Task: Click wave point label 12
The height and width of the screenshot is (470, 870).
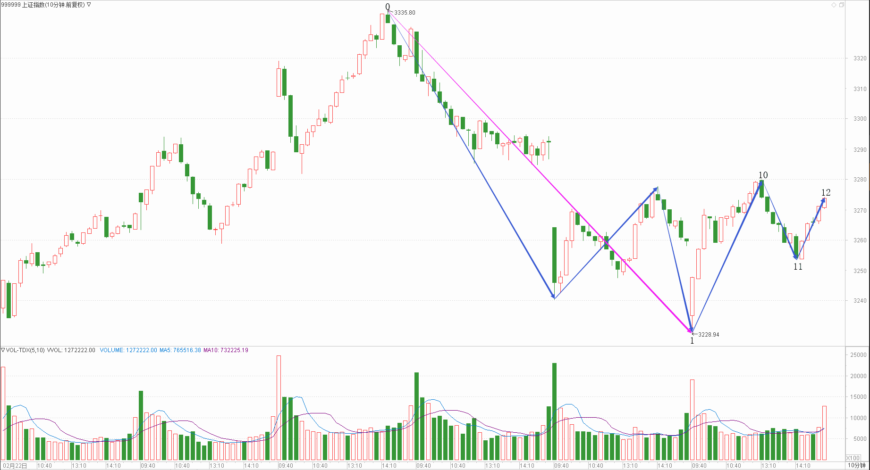Action: tap(826, 192)
